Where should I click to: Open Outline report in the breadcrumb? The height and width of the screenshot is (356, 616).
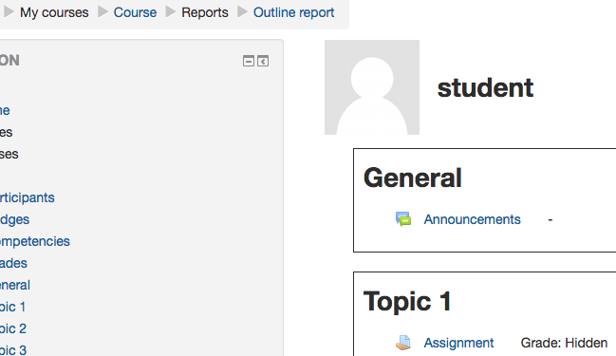pyautogui.click(x=293, y=12)
